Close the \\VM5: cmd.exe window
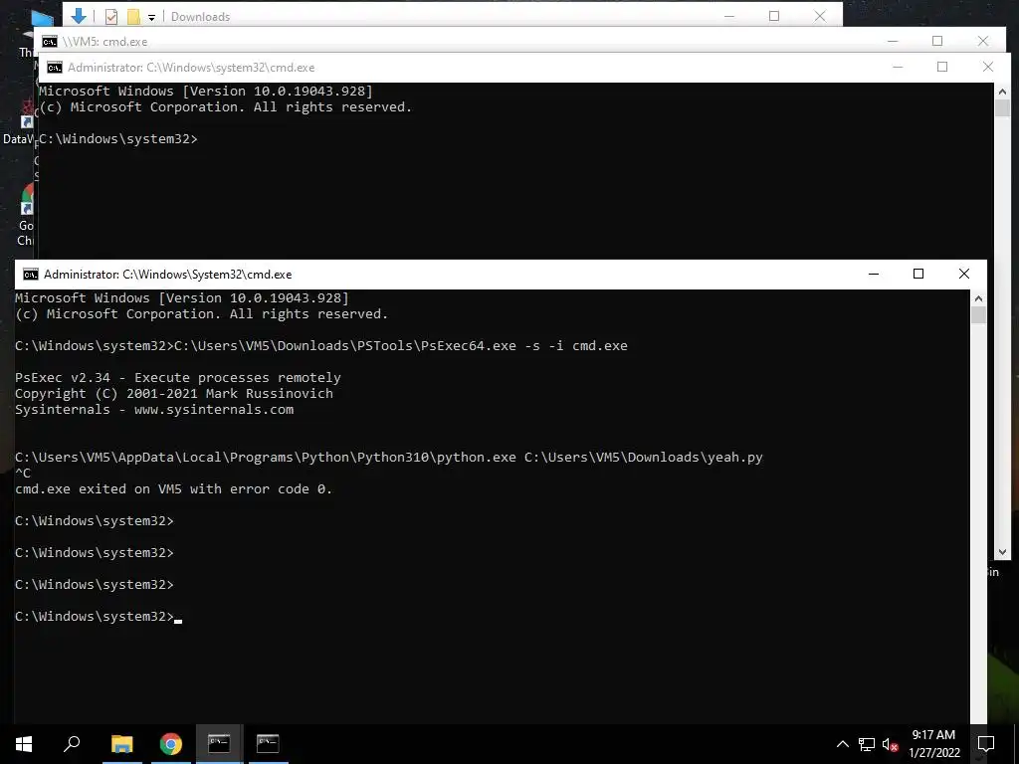The height and width of the screenshot is (764, 1019). click(982, 41)
